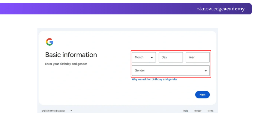Open 'Why we ask for birthday and gender' link
The height and width of the screenshot is (135, 255).
154,79
